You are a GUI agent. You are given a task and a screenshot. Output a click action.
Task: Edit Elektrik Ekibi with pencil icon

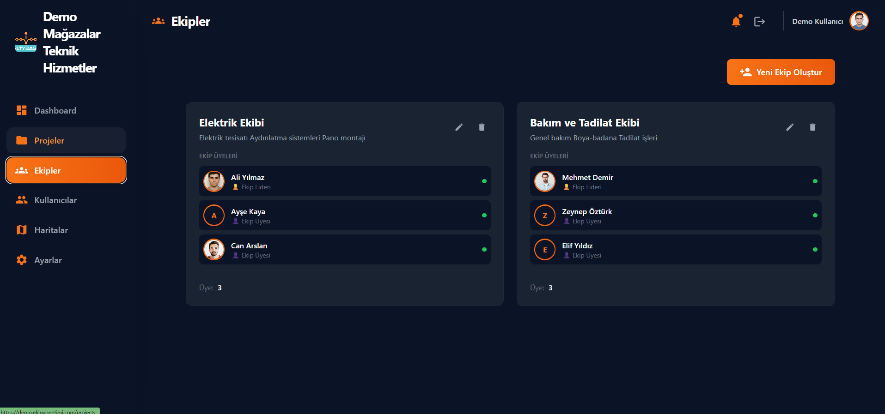tap(459, 127)
